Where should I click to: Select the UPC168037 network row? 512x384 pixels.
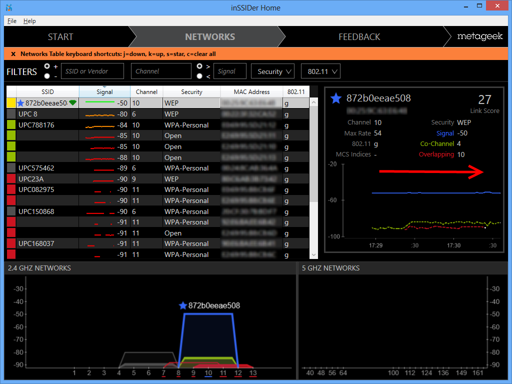[x=158, y=243]
